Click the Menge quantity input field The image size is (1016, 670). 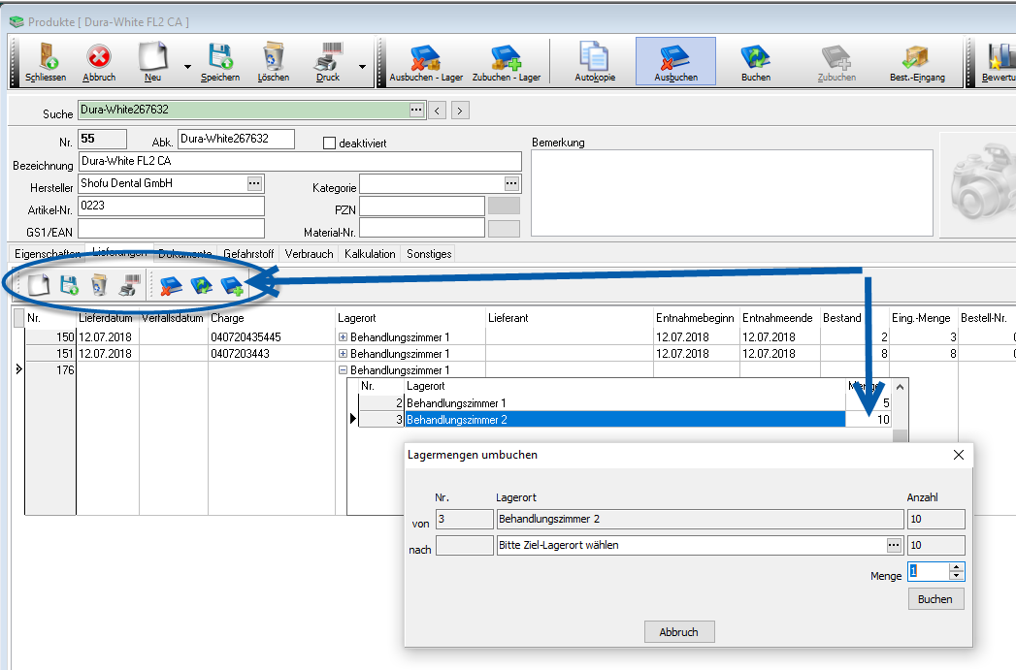pos(929,572)
